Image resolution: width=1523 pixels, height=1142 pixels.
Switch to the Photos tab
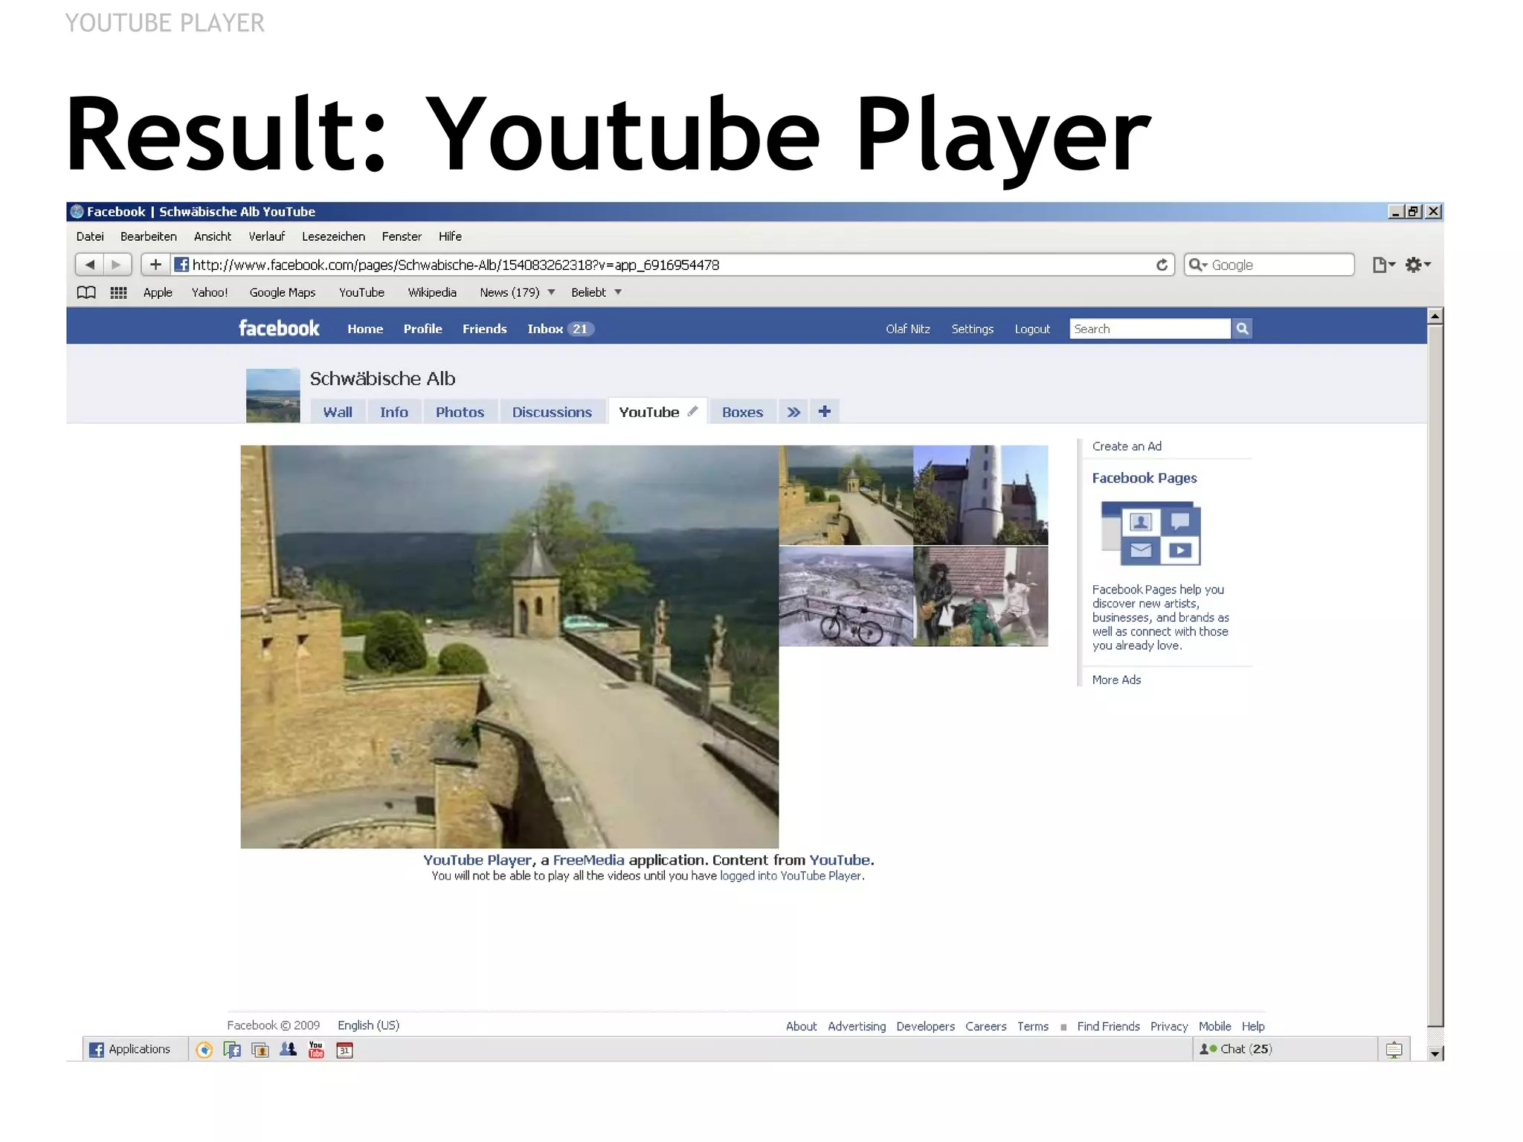(x=460, y=412)
